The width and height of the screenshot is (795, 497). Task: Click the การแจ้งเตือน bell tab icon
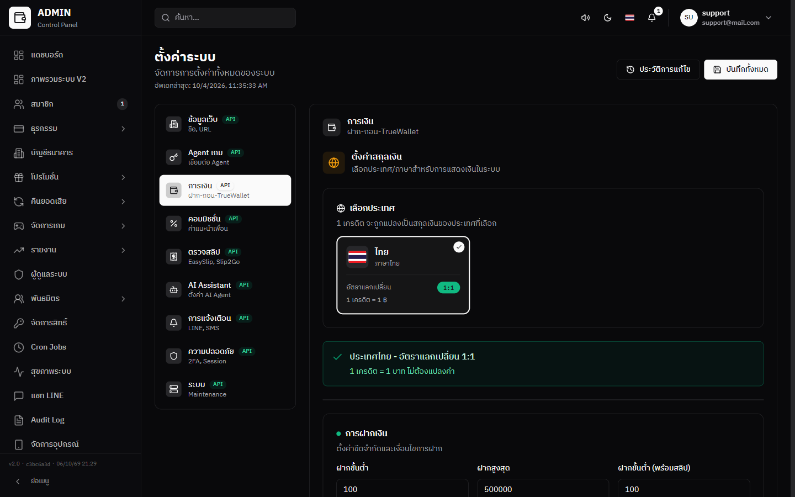[174, 323]
